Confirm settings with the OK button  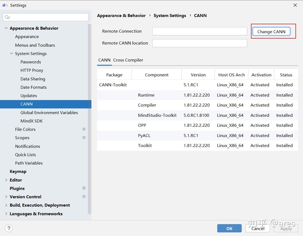[x=229, y=228]
